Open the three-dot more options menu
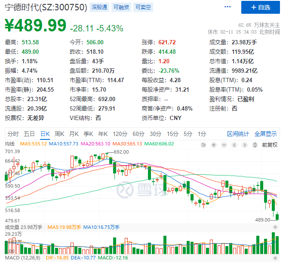This screenshot has width=286, height=262. click(x=227, y=7)
